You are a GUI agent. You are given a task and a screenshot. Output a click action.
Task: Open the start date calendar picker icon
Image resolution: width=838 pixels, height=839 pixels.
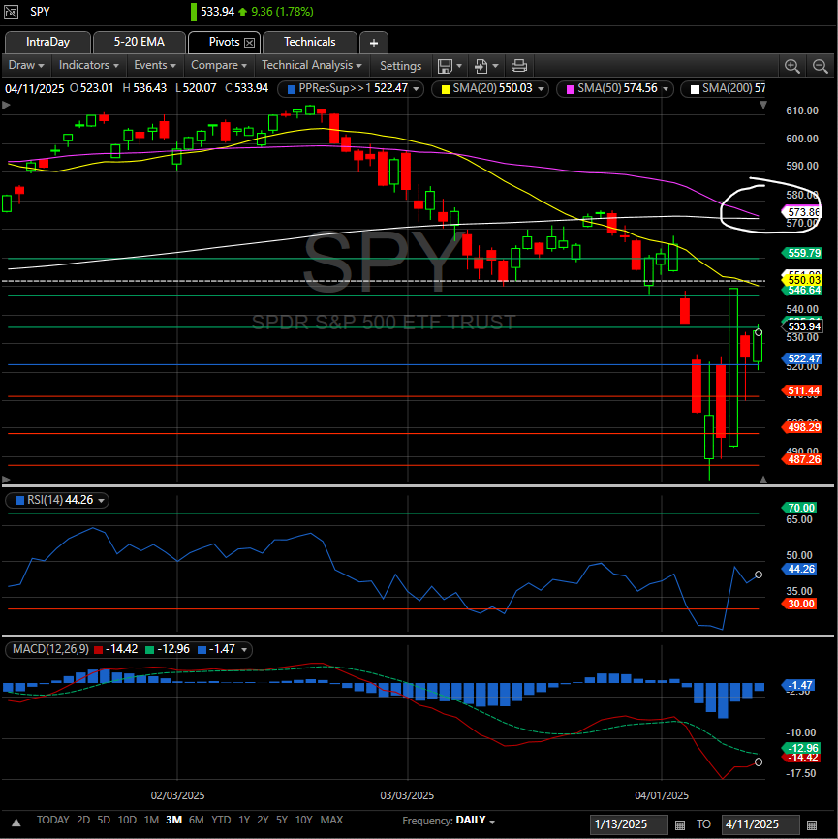pos(679,824)
